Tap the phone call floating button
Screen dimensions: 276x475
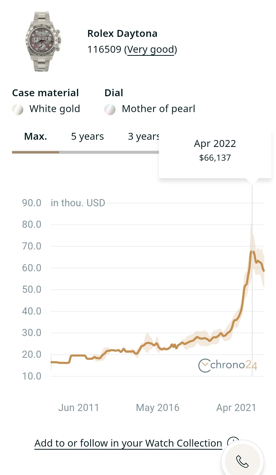[242, 461]
